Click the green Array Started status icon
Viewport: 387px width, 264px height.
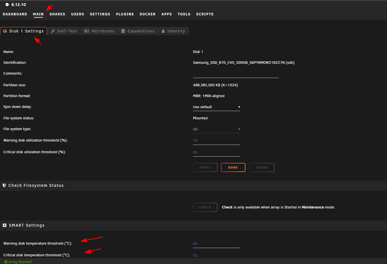(6, 262)
